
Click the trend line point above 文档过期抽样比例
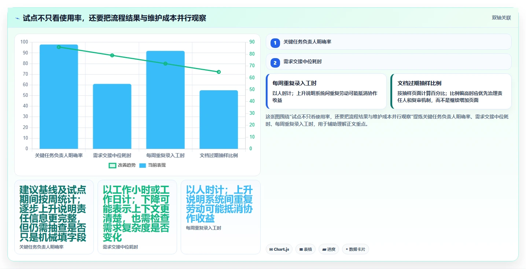point(219,72)
